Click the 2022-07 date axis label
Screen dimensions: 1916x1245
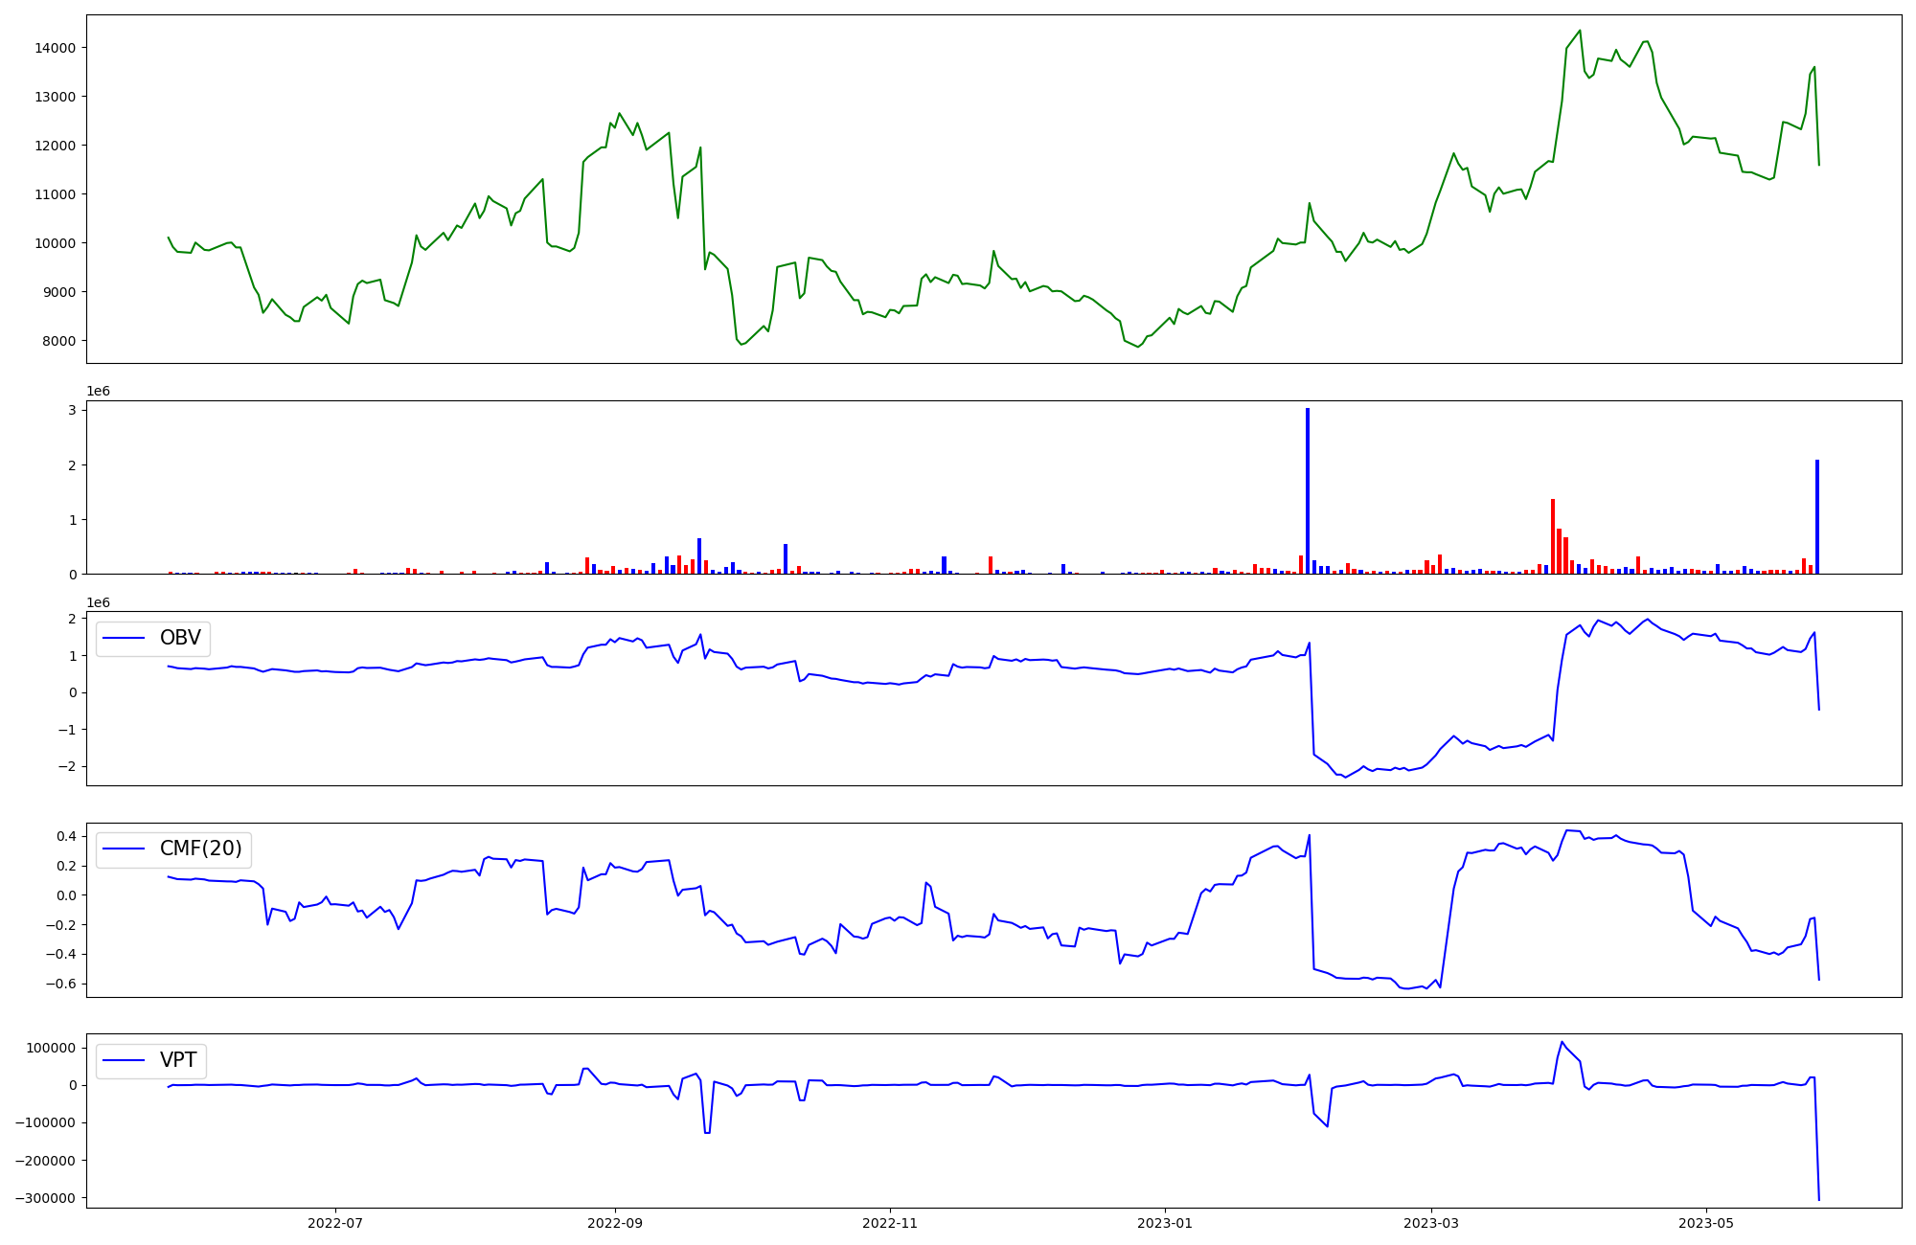pos(335,1223)
